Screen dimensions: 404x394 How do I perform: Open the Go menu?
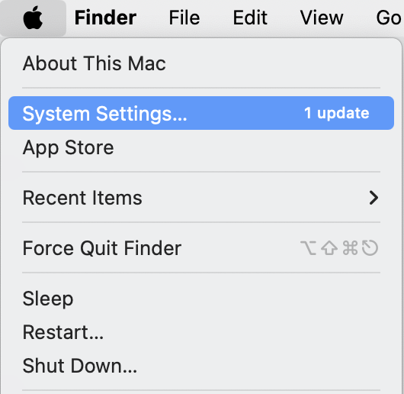coord(389,18)
